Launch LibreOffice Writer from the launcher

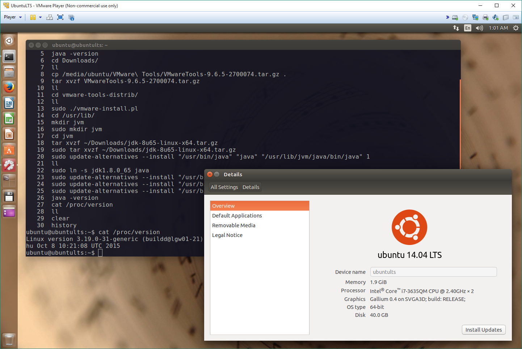coord(9,103)
